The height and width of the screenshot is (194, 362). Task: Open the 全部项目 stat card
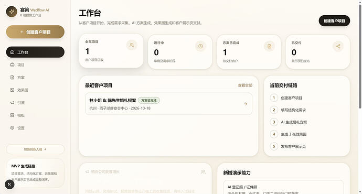point(111,51)
